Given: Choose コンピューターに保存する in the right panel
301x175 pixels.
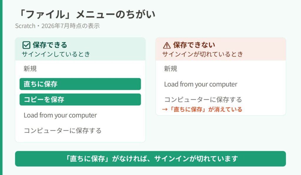Looking at the screenshot, I should 203,100.
